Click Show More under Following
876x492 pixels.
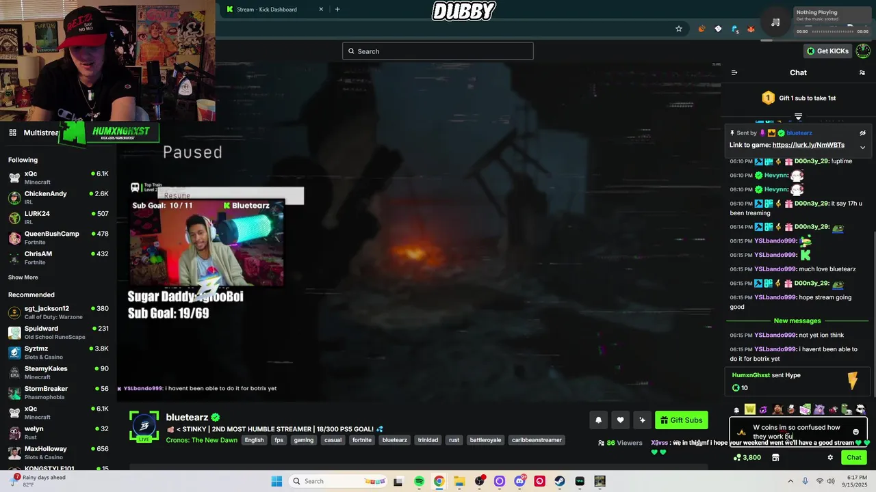tap(23, 277)
